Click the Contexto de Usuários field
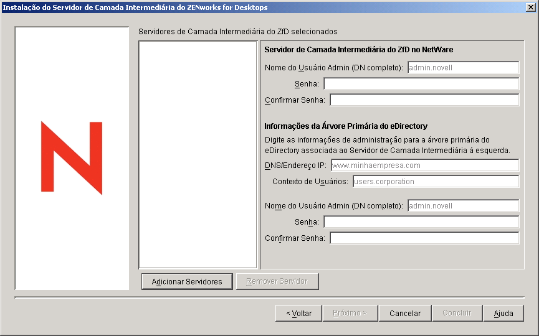The height and width of the screenshot is (336, 539). (436, 182)
